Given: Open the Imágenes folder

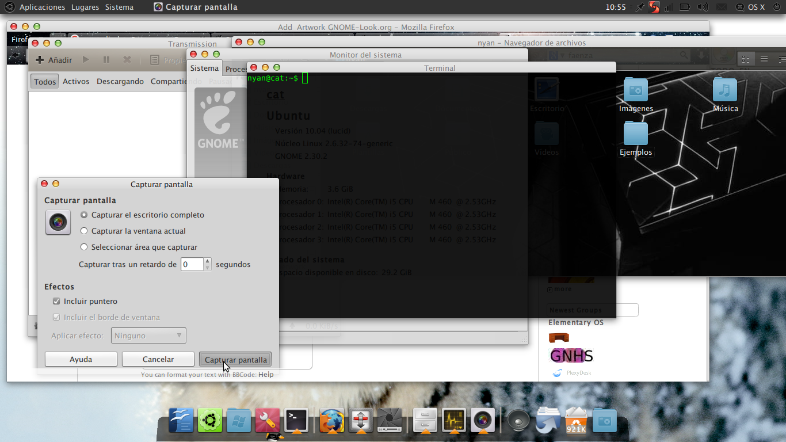Looking at the screenshot, I should click(x=636, y=95).
